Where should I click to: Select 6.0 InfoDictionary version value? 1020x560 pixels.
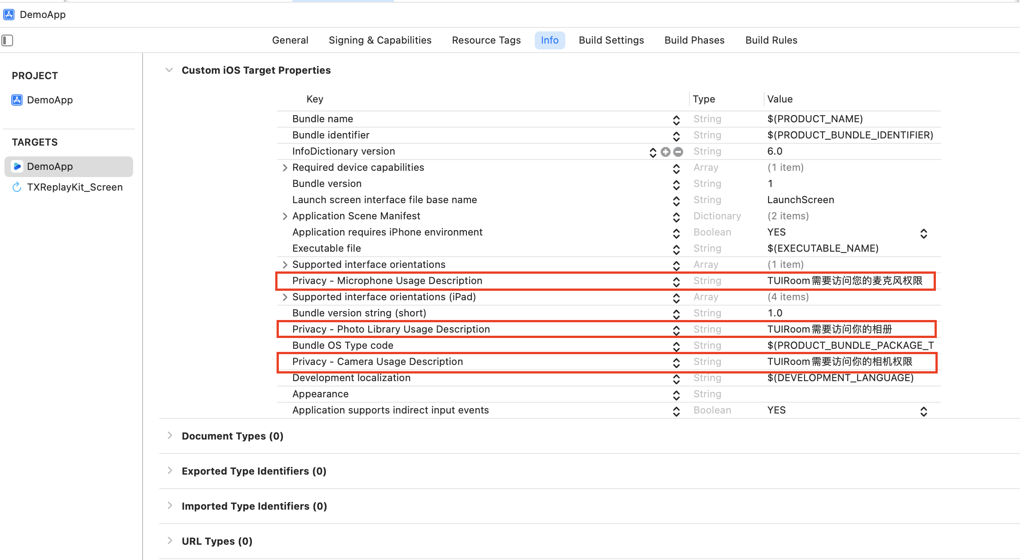pyautogui.click(x=774, y=151)
